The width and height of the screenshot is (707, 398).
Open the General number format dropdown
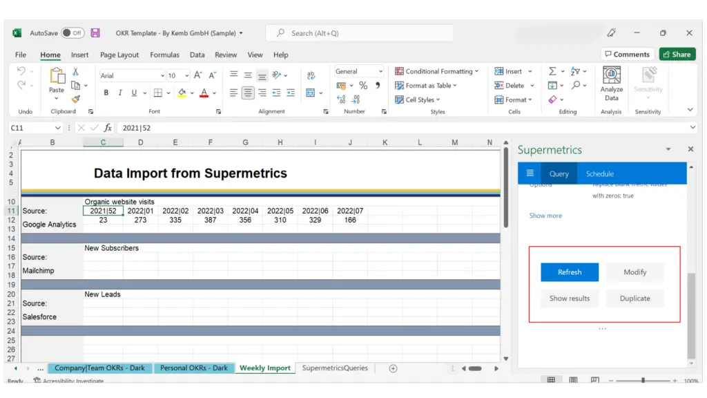(x=380, y=71)
